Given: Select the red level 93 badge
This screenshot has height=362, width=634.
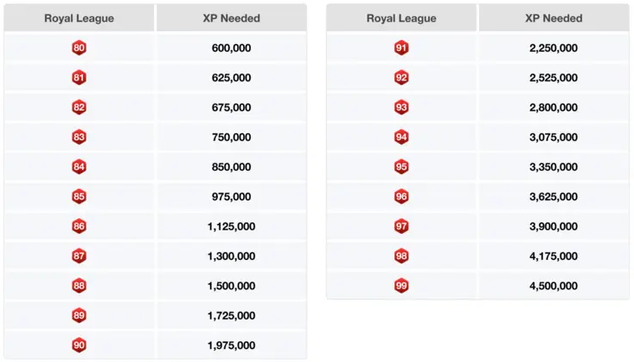Looking at the screenshot, I should click(401, 107).
